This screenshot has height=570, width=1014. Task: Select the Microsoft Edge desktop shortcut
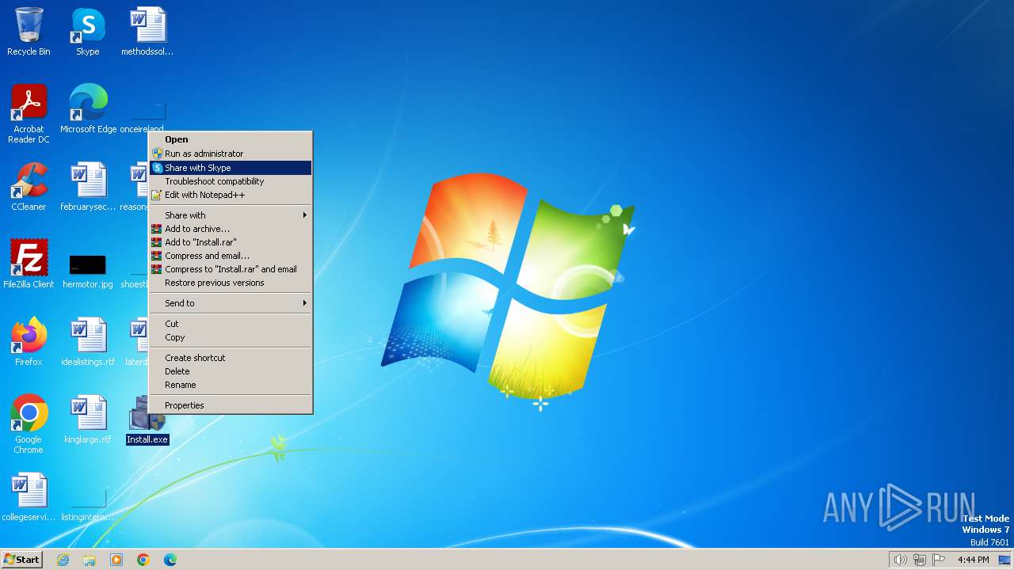point(88,109)
